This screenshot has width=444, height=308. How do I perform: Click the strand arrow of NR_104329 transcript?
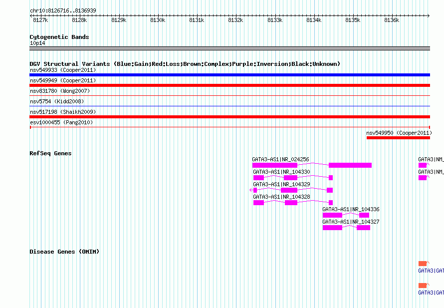click(x=251, y=190)
